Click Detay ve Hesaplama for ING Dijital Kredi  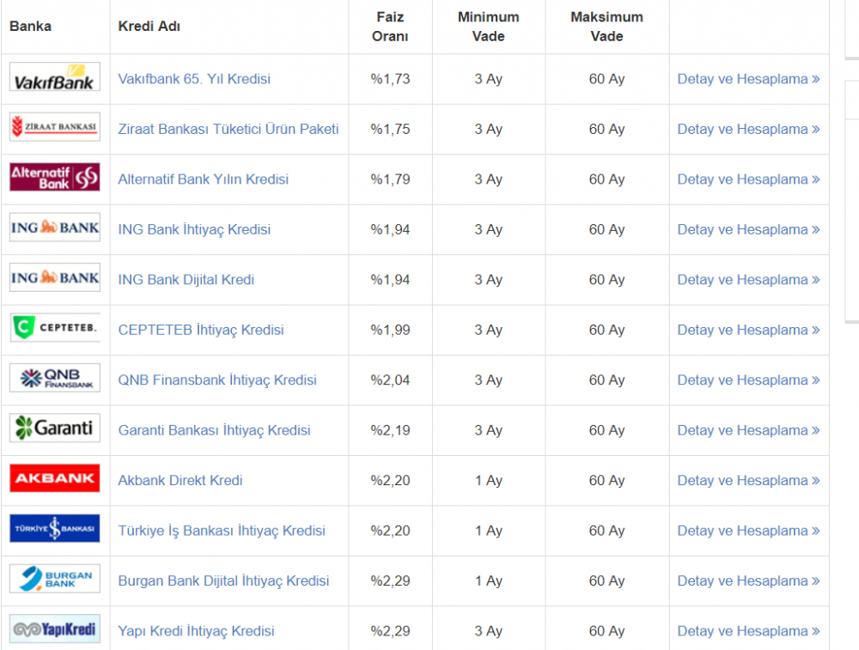[x=748, y=280]
